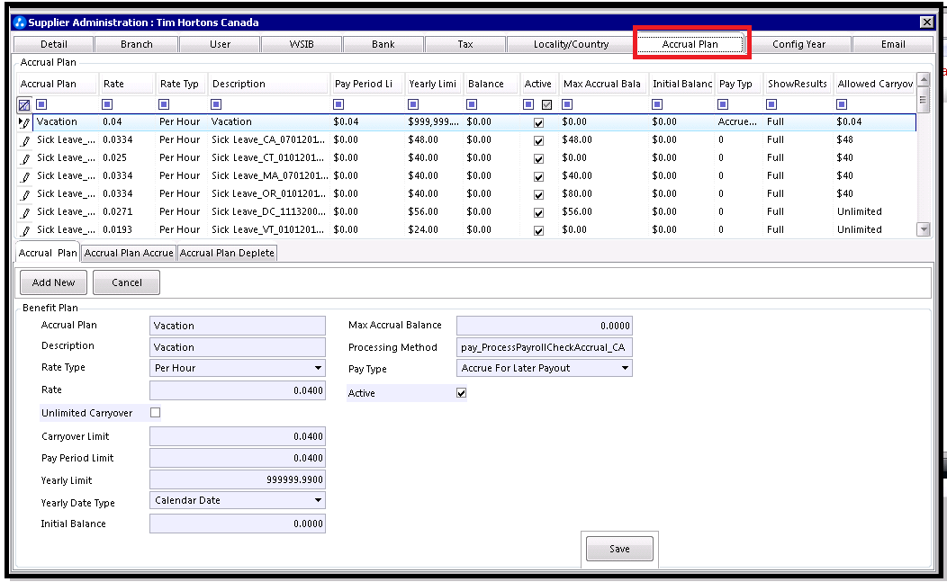
Task: Open the filter icon under the Rate Typ column
Action: [164, 104]
